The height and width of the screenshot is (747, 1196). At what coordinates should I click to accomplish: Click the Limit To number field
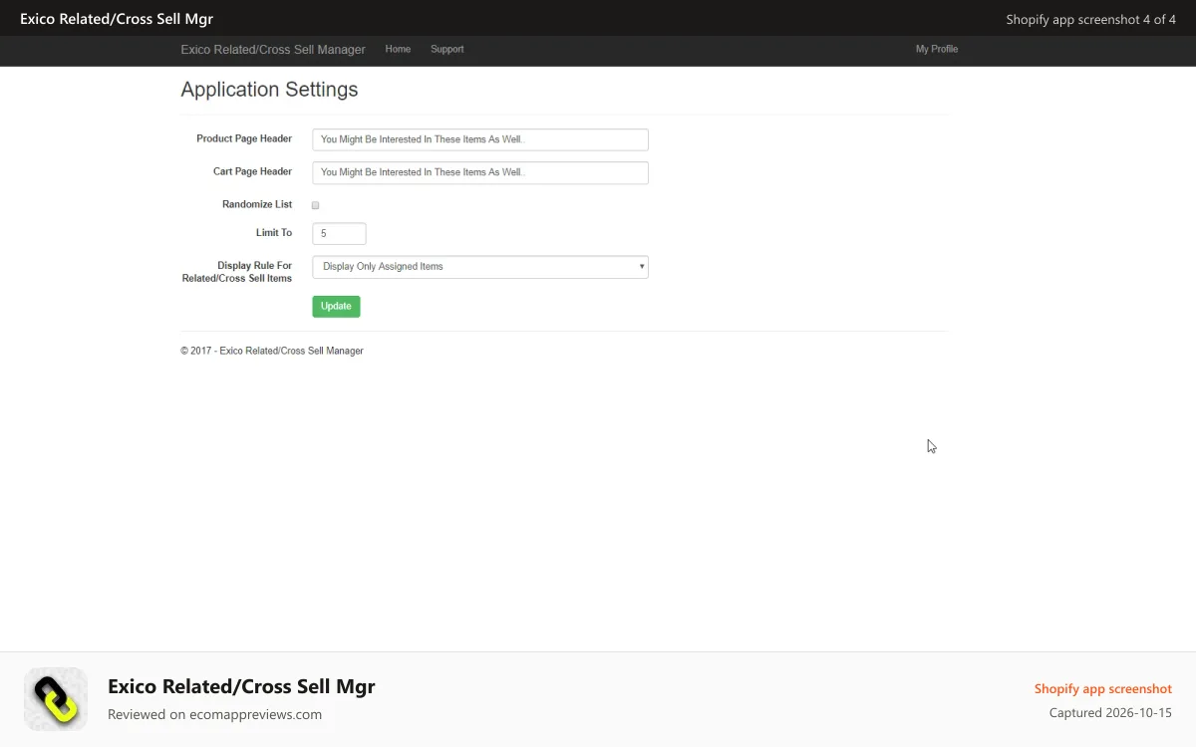tap(339, 233)
